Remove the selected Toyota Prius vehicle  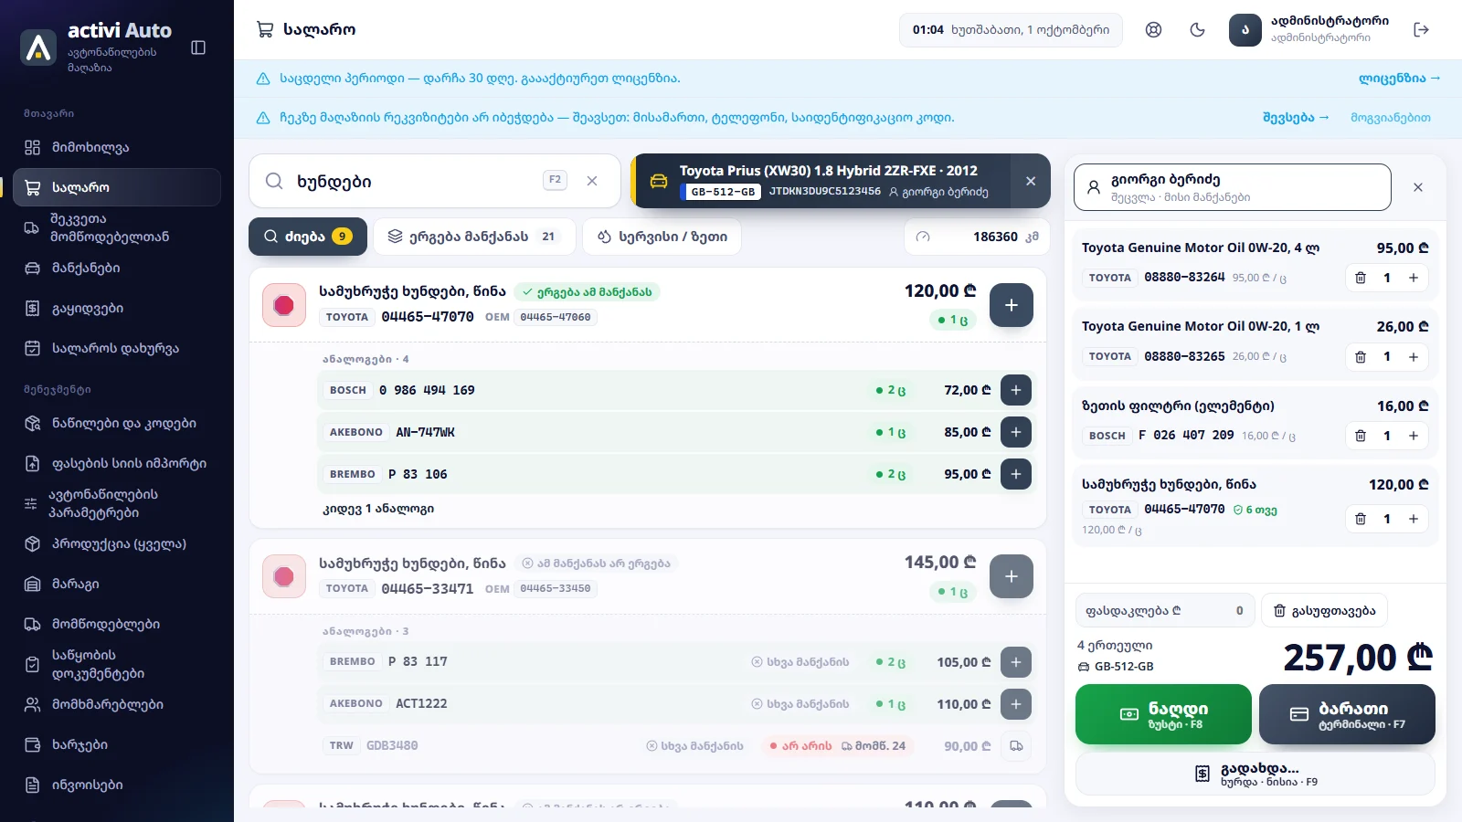point(1031,181)
